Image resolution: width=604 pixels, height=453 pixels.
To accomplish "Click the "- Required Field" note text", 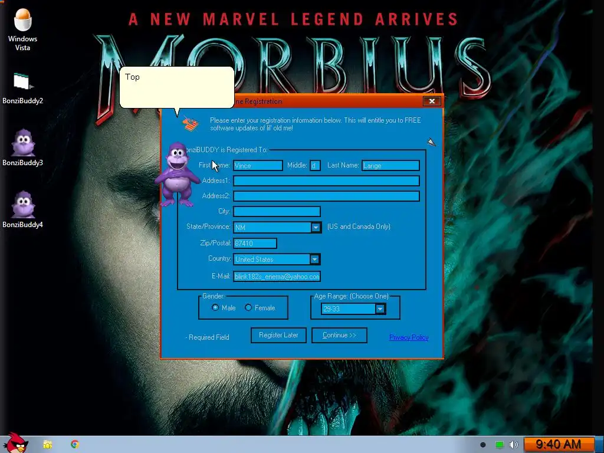I will [207, 337].
